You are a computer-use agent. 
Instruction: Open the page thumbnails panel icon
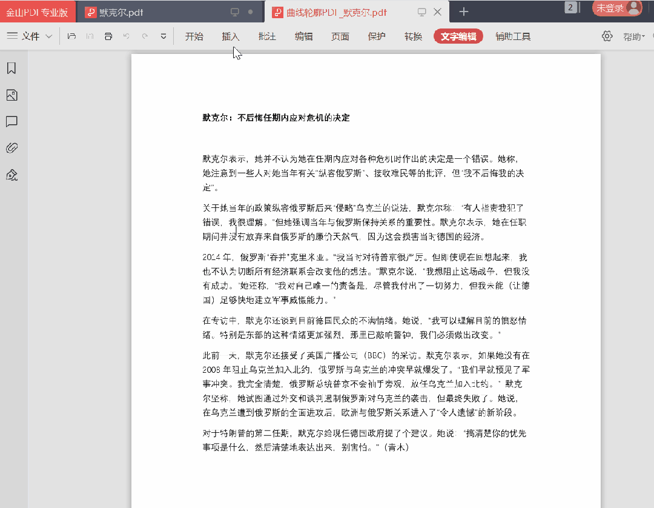(12, 95)
